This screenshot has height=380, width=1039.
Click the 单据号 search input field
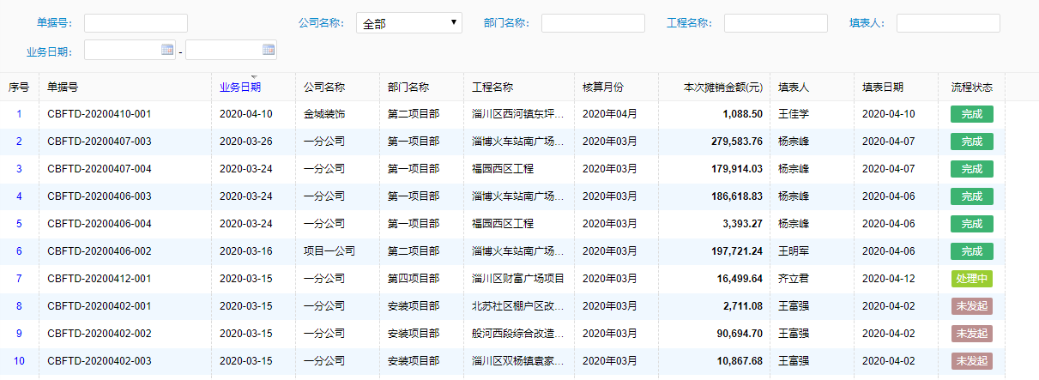[136, 23]
